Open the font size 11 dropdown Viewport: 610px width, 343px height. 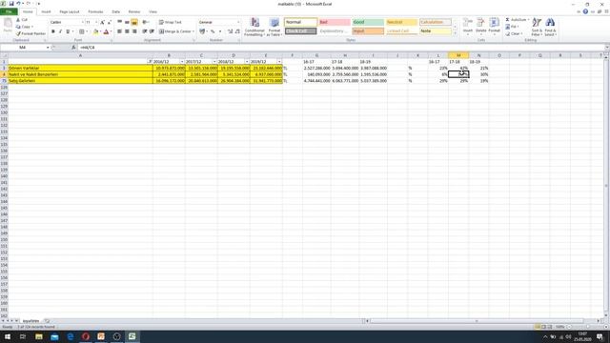[x=96, y=23]
